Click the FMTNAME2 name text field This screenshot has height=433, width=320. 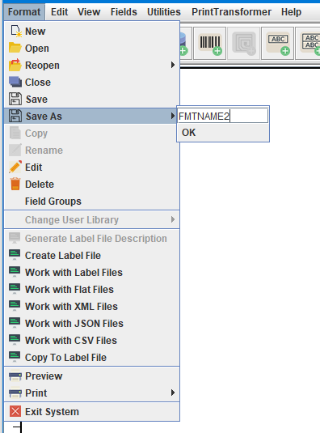223,116
